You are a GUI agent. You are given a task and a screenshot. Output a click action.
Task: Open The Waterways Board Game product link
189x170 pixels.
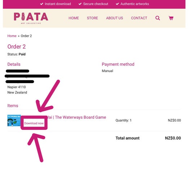76,117
